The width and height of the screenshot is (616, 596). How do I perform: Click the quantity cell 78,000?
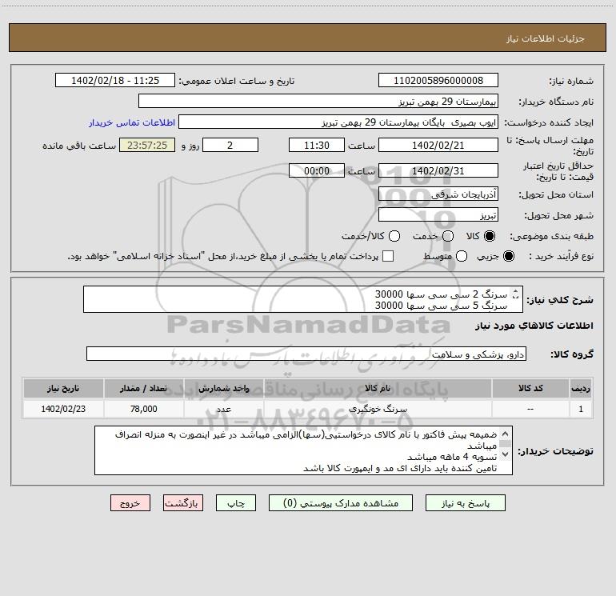coord(143,409)
